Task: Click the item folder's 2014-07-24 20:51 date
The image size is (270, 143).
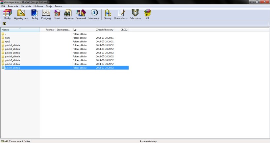Action: tap(105, 38)
